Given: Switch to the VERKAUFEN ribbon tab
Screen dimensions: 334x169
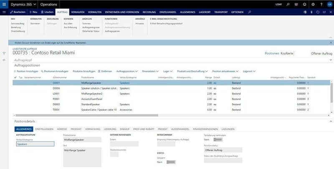Looking at the screenshot, I should point(78,12).
